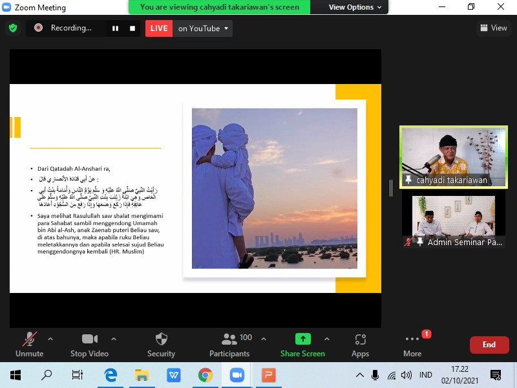Click the green Share Screen icon
The width and height of the screenshot is (517, 388).
(x=302, y=339)
